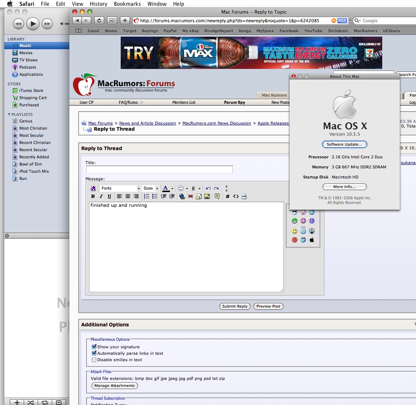This screenshot has width=416, height=405.
Task: Click Manage Attachments button
Action: coord(115,386)
